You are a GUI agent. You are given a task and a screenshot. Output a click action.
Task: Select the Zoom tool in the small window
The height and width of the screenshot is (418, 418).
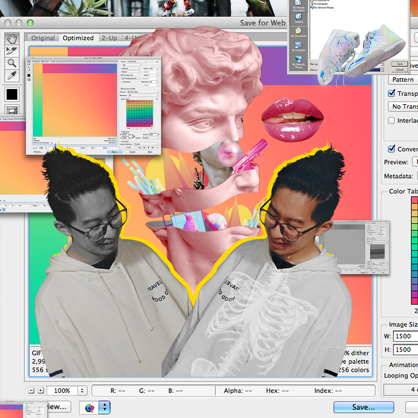[29, 68]
